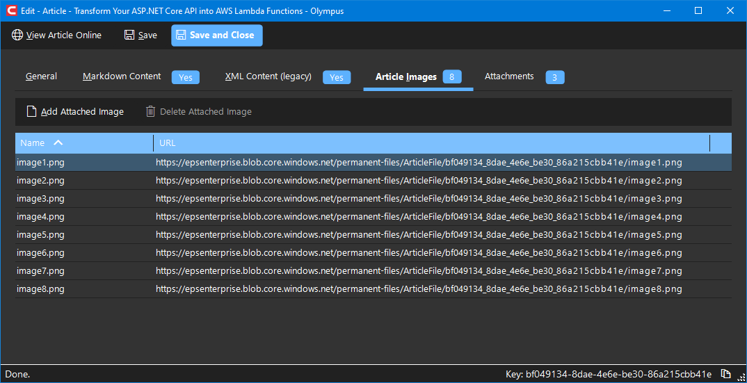The width and height of the screenshot is (747, 383).
Task: Click the globe icon for View Article Online
Action: (x=17, y=35)
